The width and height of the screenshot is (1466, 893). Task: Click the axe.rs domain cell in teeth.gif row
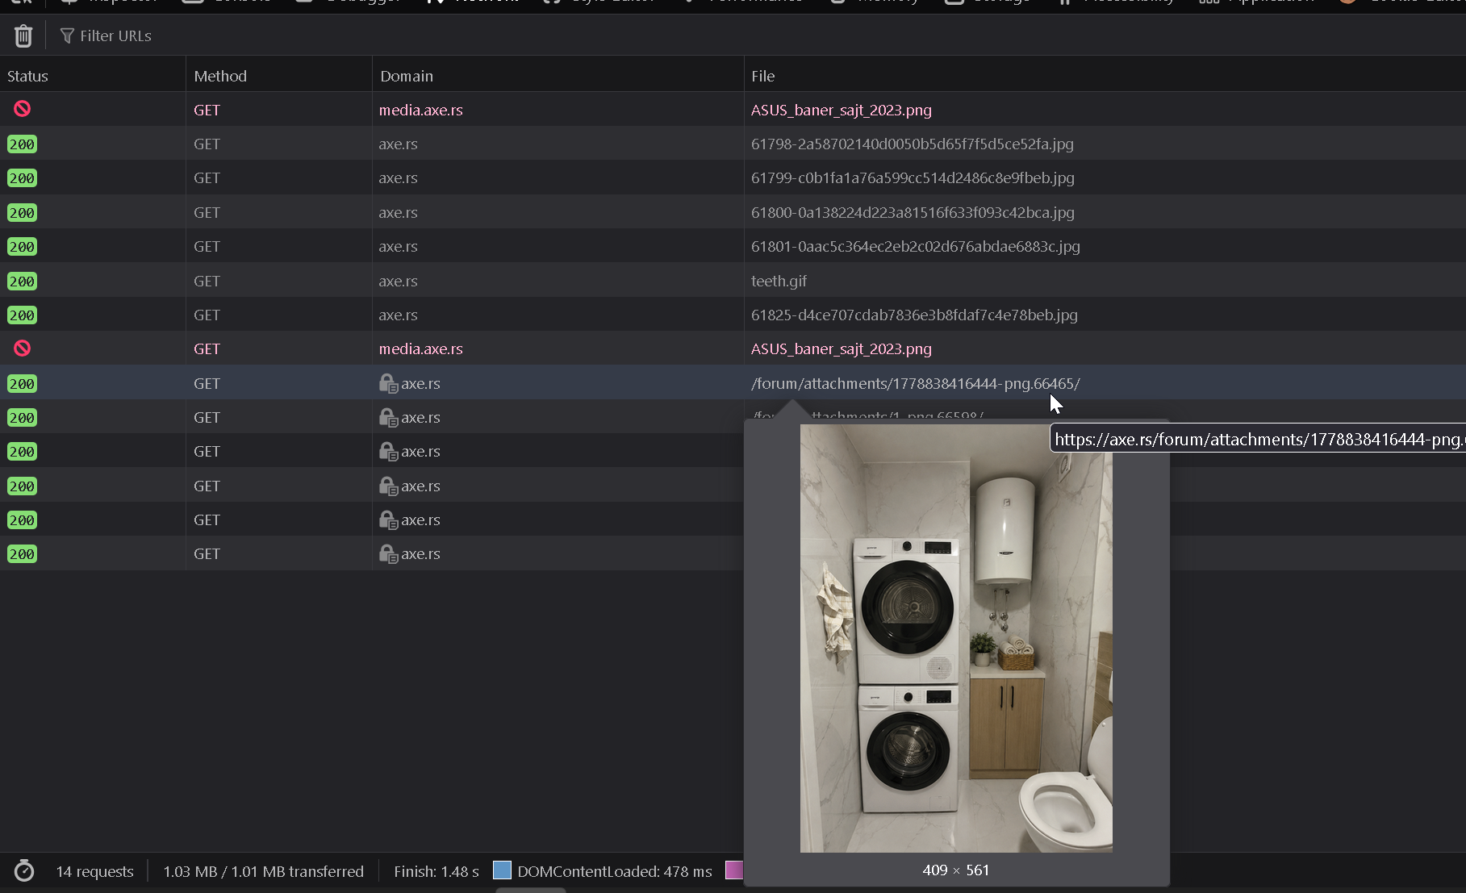[x=398, y=281]
